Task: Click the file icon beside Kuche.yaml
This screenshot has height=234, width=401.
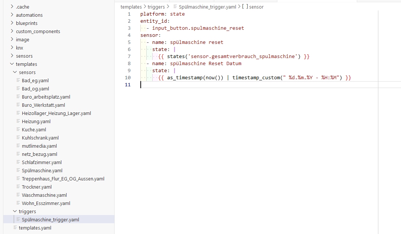Action: [18, 129]
